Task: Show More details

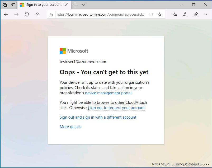Action: click(70, 127)
